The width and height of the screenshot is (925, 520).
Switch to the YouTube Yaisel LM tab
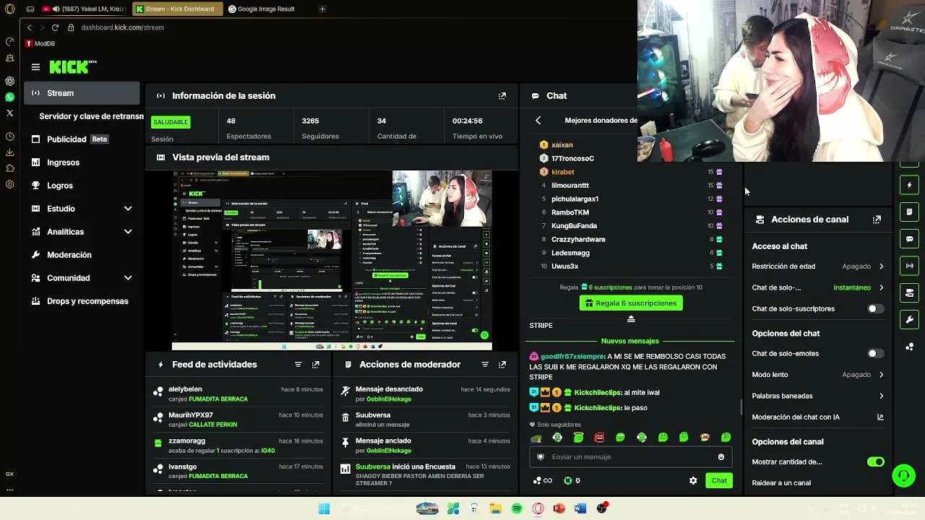coord(83,9)
